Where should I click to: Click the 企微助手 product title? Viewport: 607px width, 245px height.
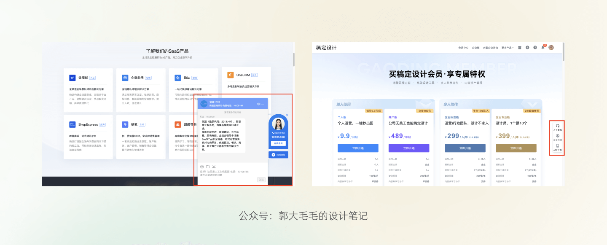click(x=137, y=78)
